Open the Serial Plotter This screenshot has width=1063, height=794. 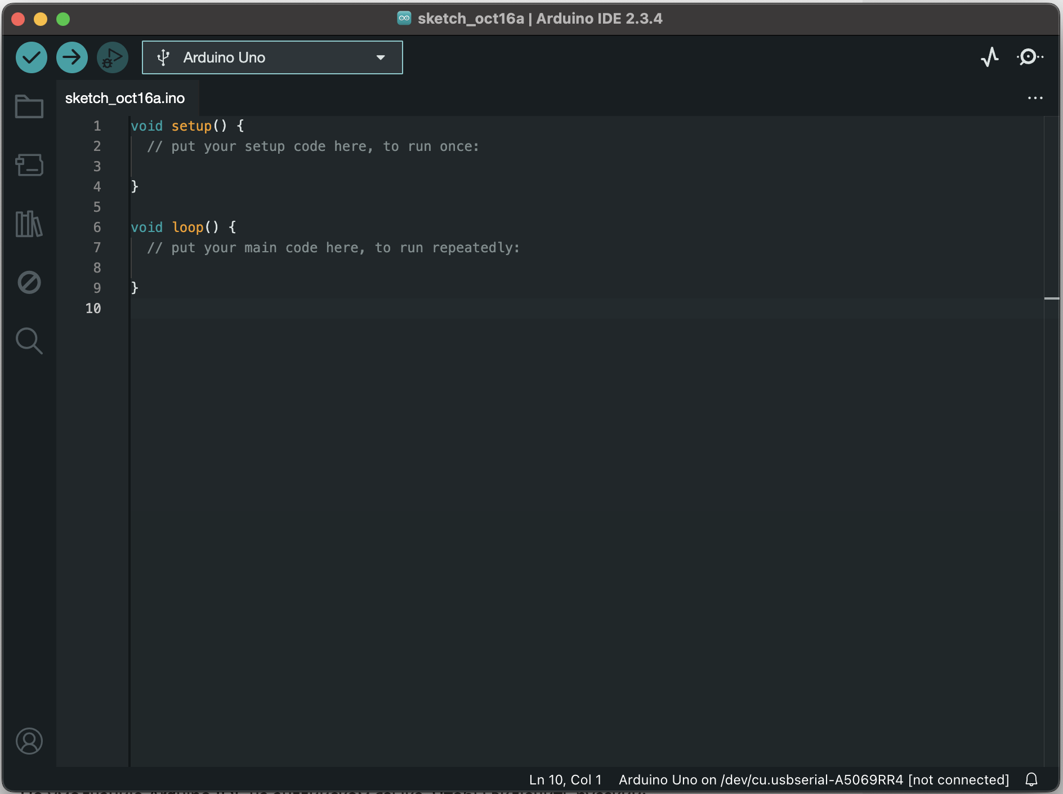(990, 57)
